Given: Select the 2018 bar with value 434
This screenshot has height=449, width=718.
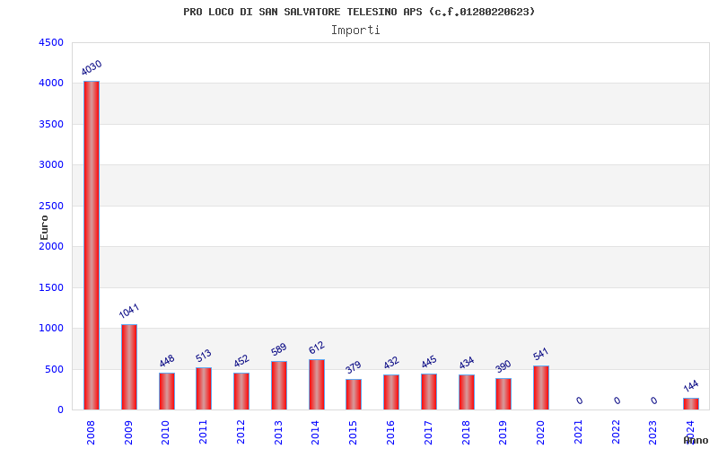Looking at the screenshot, I should pos(467,392).
